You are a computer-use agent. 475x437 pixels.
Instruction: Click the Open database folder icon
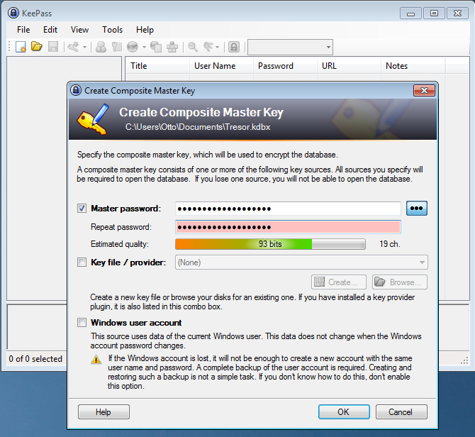coord(36,47)
